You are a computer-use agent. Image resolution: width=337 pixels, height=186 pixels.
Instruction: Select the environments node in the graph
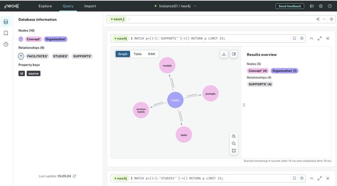pyautogui.click(x=141, y=110)
